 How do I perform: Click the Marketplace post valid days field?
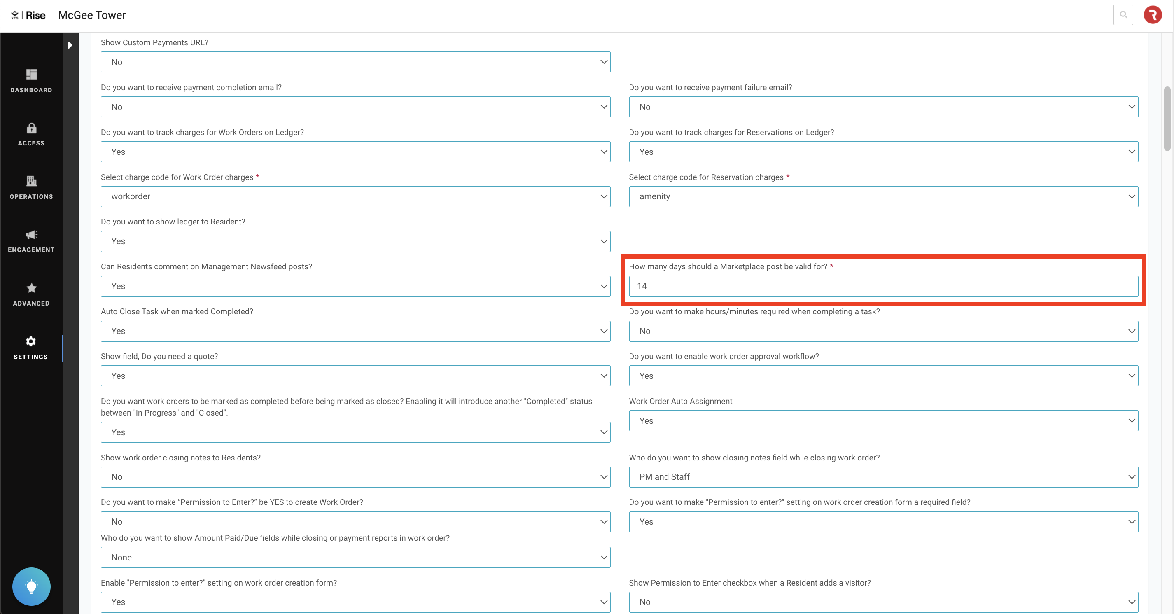pyautogui.click(x=883, y=286)
